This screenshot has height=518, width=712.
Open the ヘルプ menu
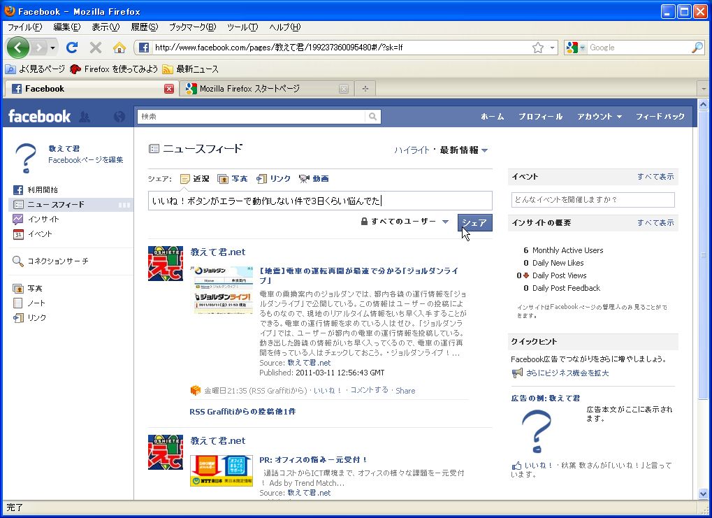coord(284,27)
